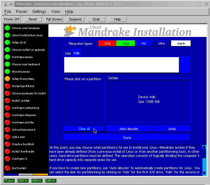Click red Install system step icon

coord(7,100)
